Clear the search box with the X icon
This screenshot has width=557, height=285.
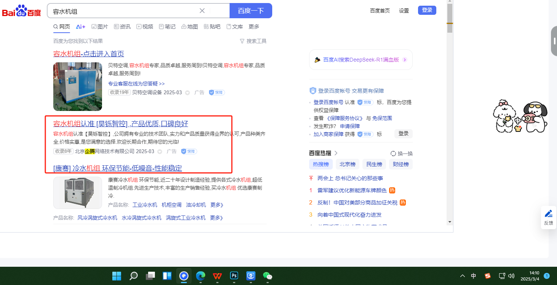coord(202,11)
